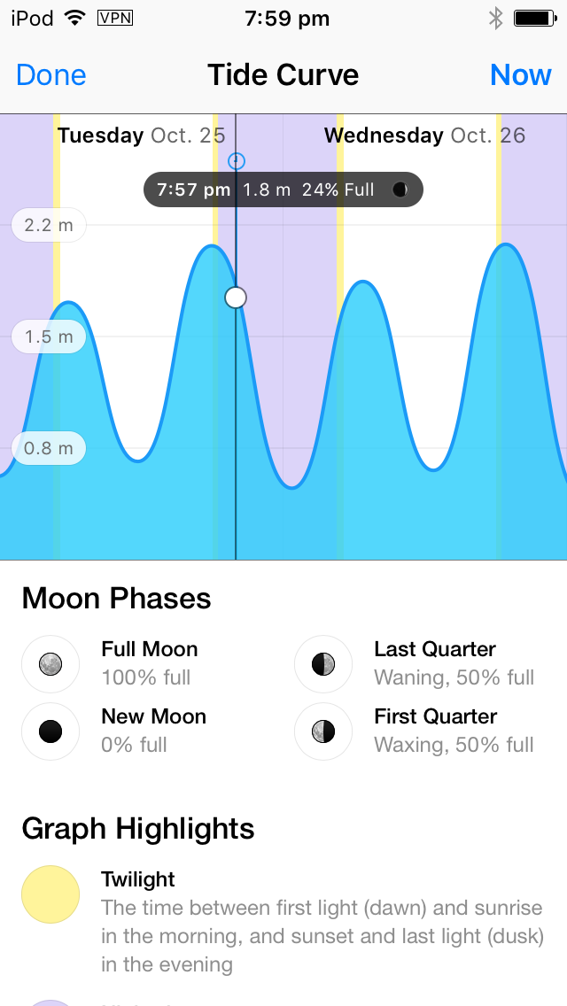The width and height of the screenshot is (567, 1006).
Task: Select the white tide curve handle
Action: coord(236,297)
